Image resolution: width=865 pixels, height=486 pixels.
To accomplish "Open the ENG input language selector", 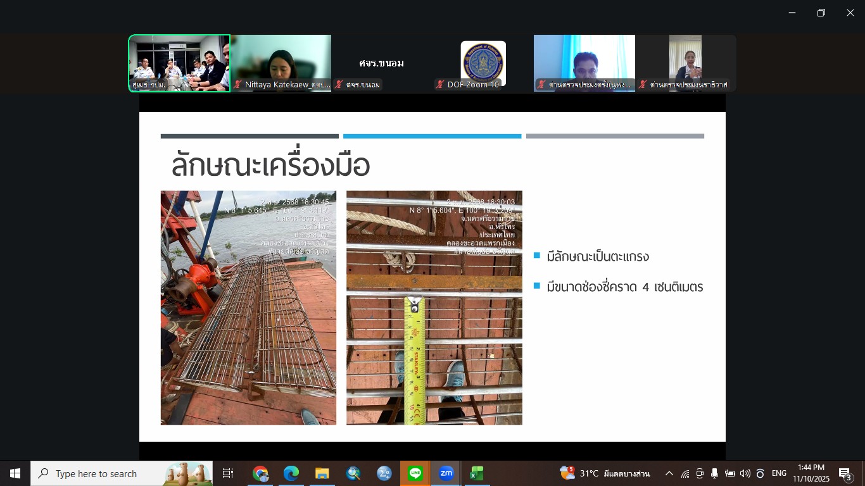I will 779,473.
